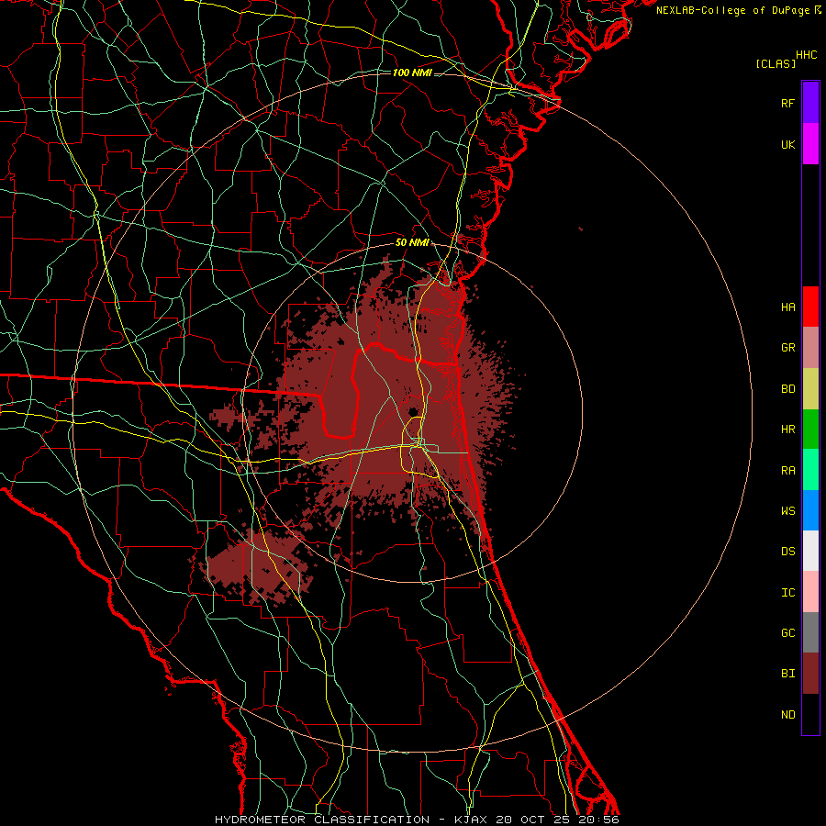Click the DS legend label
Viewport: 826px width, 826px height.
(x=787, y=552)
